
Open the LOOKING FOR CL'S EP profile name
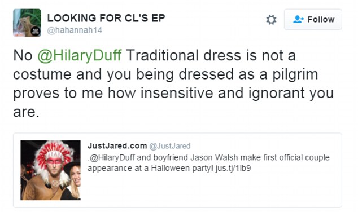(x=106, y=18)
